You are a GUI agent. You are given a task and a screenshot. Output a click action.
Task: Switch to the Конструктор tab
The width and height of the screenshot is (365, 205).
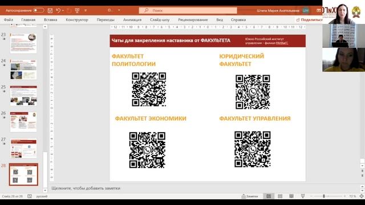[77, 20]
